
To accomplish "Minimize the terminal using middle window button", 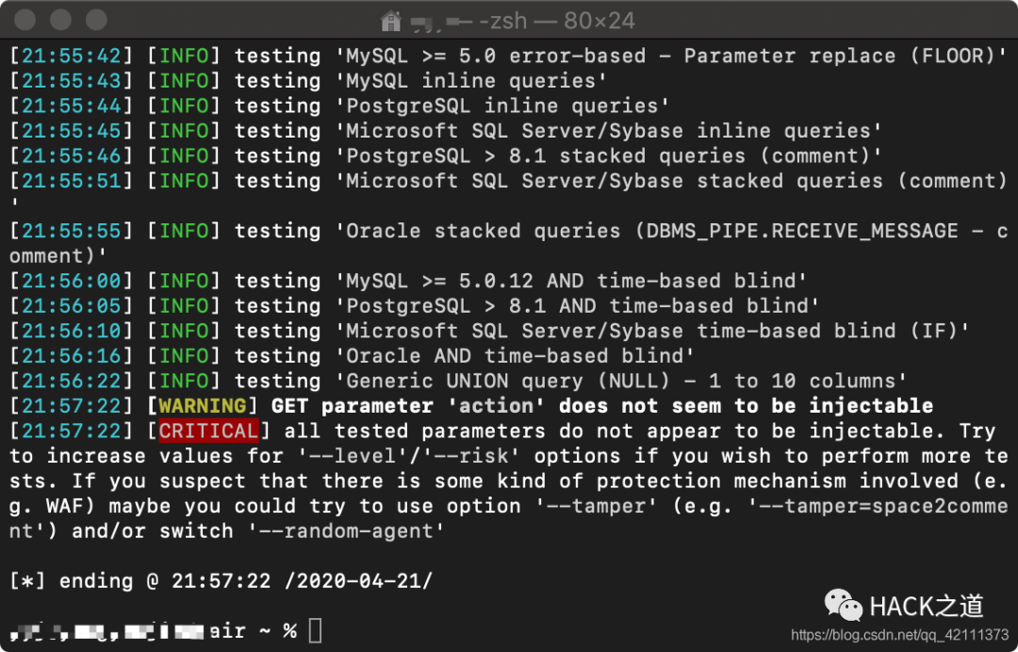I will pos(60,20).
